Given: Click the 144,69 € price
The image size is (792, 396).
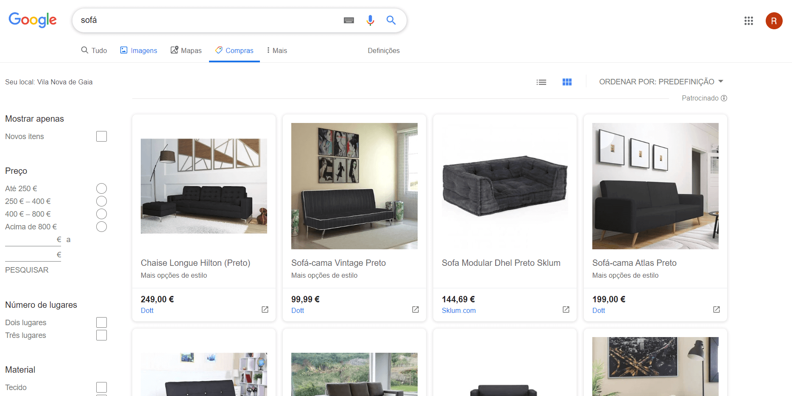Looking at the screenshot, I should coord(458,299).
